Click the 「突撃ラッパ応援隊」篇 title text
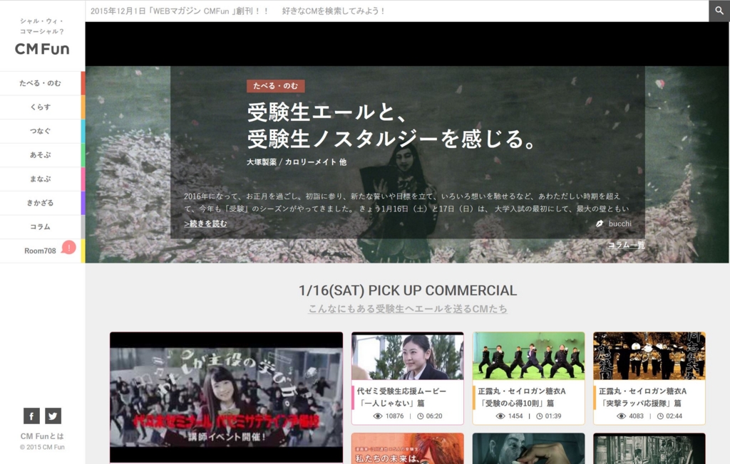 (x=643, y=397)
